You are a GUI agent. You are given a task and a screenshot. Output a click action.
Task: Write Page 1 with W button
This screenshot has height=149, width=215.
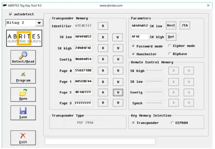pyautogui.click(x=118, y=82)
